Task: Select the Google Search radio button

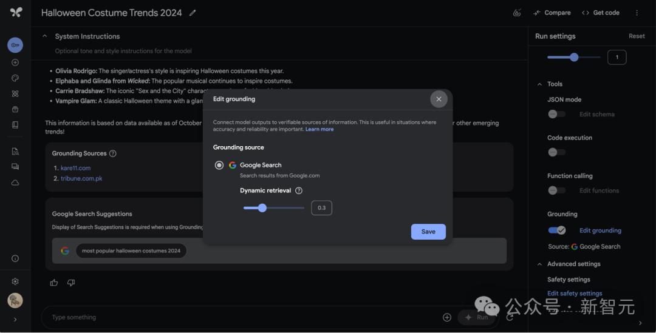Action: point(219,165)
